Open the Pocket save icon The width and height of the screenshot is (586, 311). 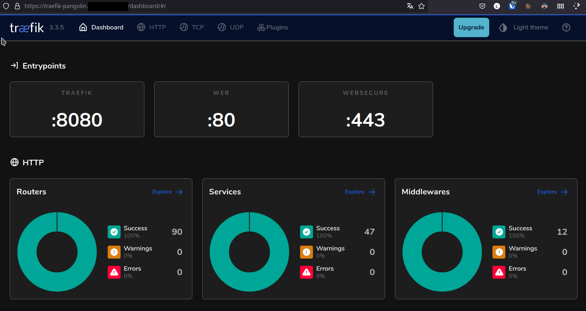(x=482, y=6)
